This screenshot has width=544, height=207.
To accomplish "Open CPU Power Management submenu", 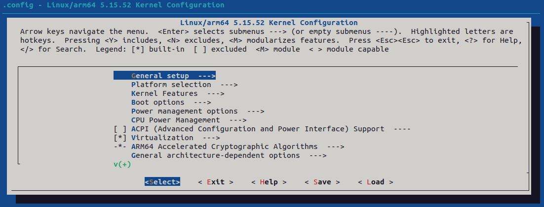I will (189, 120).
